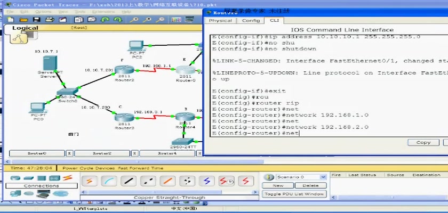
Task: Choose the WAN Emulation cloud category icon
Action: pyautogui.click(x=29, y=194)
